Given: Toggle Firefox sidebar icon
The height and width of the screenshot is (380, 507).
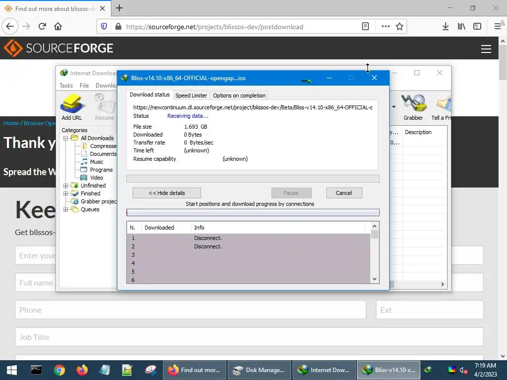Looking at the screenshot, I should pyautogui.click(x=477, y=27).
